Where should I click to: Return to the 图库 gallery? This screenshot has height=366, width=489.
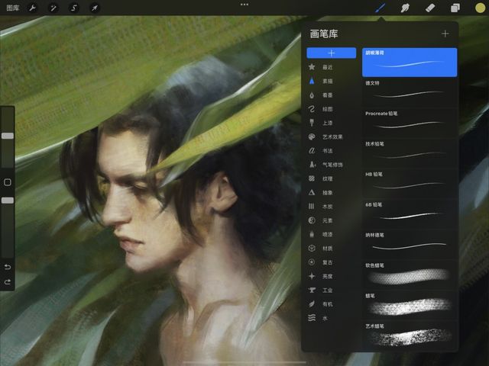point(13,8)
